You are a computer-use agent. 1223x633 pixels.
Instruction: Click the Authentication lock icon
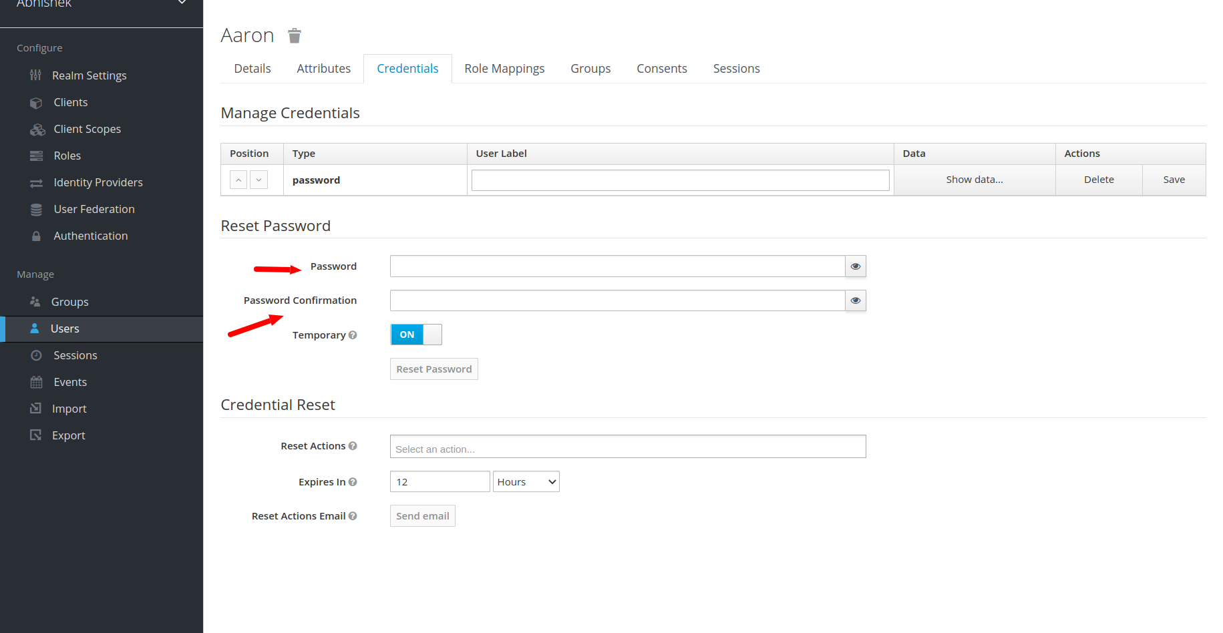pyautogui.click(x=36, y=236)
